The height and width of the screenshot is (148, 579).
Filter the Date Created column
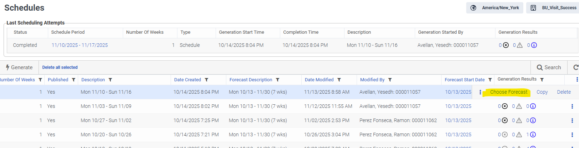tap(206, 80)
